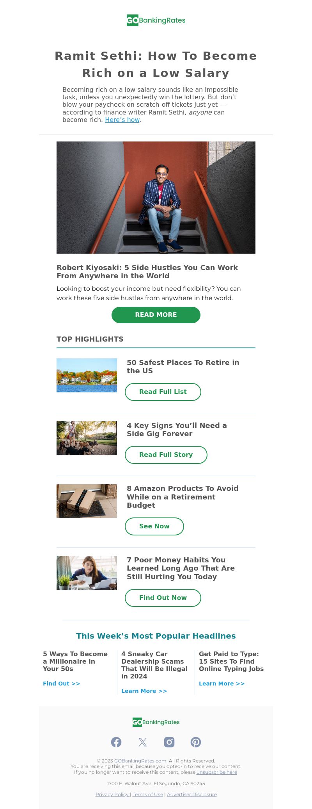This screenshot has height=809, width=312.
Task: Open the Pinterest icon in footer
Action: pos(196,742)
